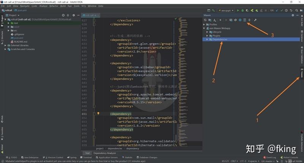Open Terminal tool window
This screenshot has width=304, height=163.
tap(86, 158)
